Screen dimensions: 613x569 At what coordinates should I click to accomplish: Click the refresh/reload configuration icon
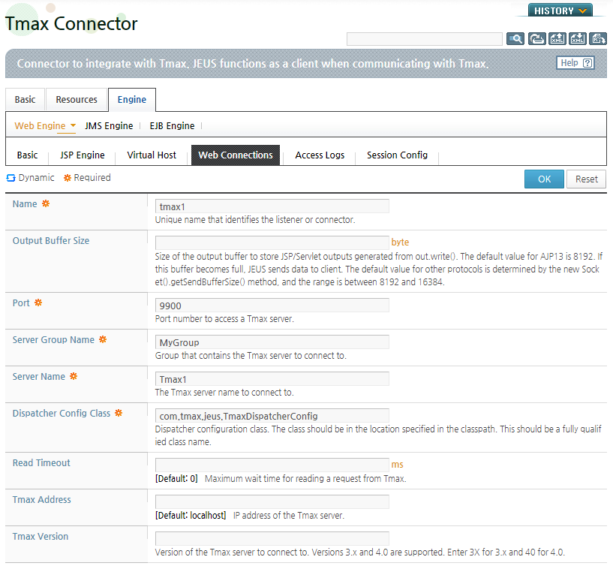coord(536,39)
